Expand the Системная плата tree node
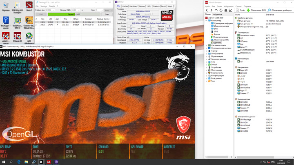 [207, 45]
